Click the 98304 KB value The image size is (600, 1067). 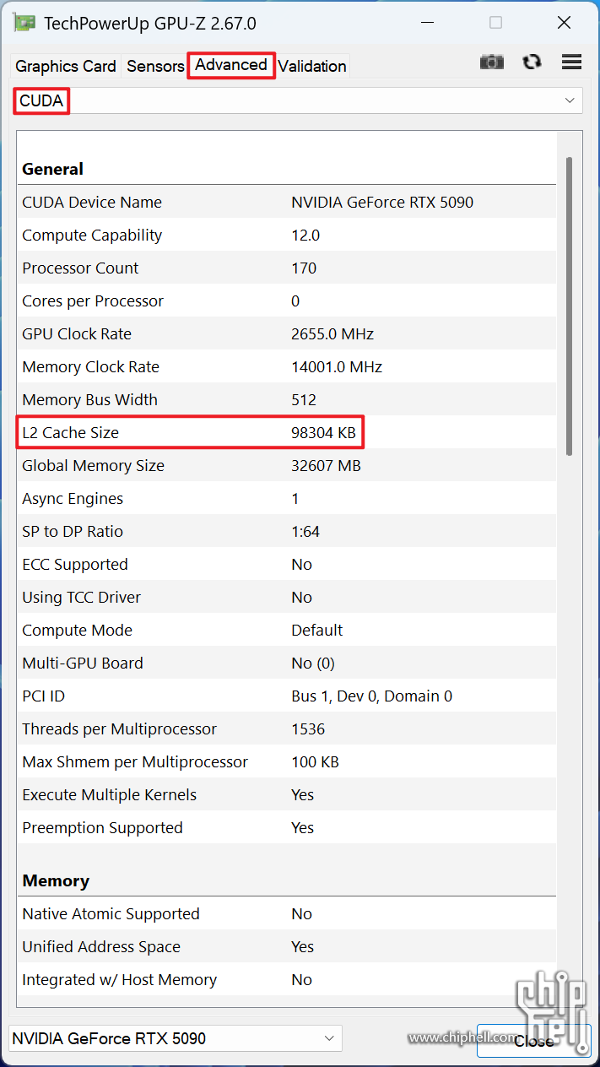[324, 433]
